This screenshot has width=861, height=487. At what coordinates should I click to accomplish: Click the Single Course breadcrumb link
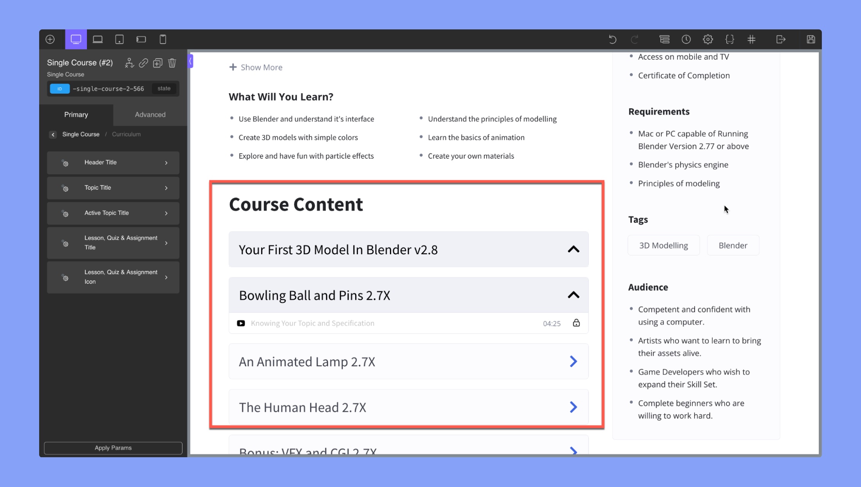coord(80,134)
